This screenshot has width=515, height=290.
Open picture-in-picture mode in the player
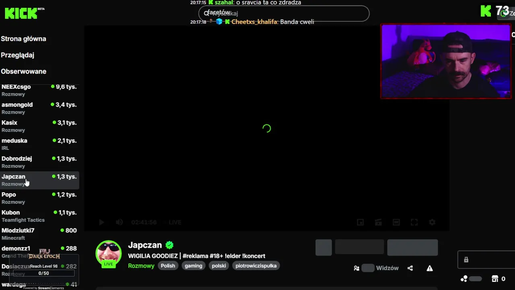point(360,222)
